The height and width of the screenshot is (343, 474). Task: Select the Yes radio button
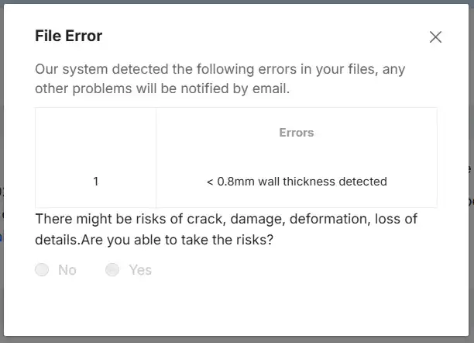tap(112, 270)
